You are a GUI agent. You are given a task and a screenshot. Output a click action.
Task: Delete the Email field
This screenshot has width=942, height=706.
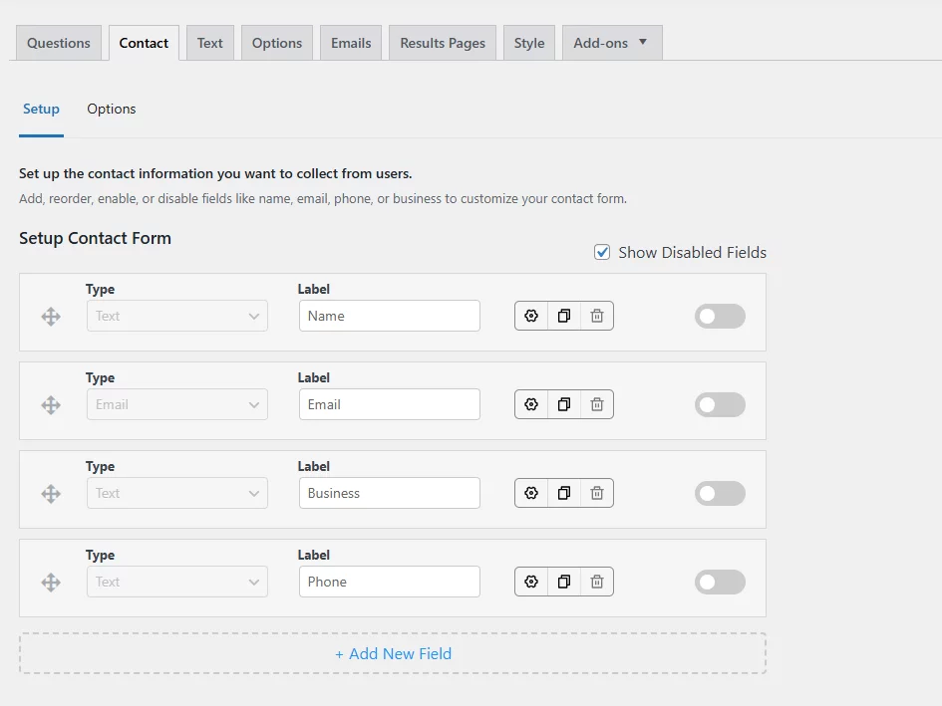(596, 403)
